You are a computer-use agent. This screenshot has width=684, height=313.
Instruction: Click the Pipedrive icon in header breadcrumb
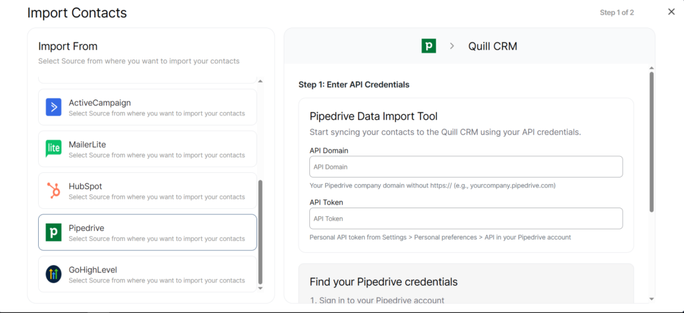(x=429, y=46)
